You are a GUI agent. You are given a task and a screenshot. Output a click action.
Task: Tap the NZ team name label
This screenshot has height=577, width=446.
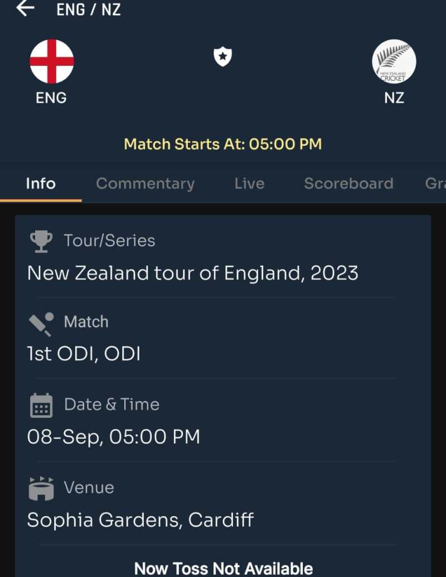point(394,98)
